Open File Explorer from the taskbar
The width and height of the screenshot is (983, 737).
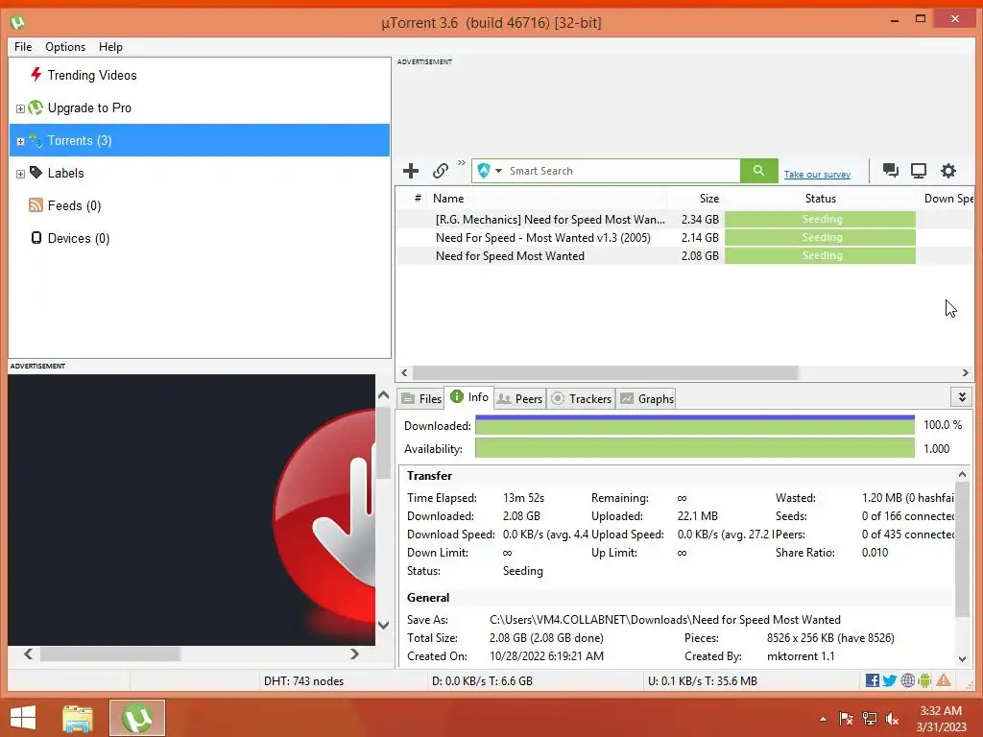click(x=77, y=718)
